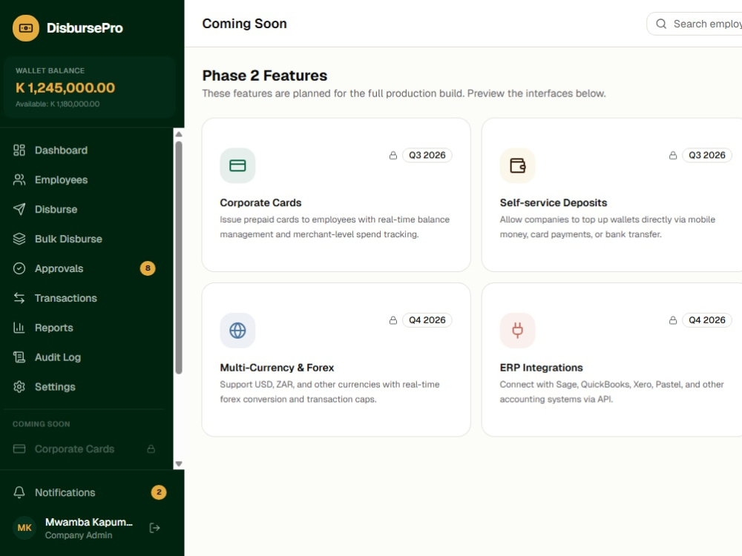Open the Disburse menu item
Screen dimensions: 742x556
coord(85,210)
